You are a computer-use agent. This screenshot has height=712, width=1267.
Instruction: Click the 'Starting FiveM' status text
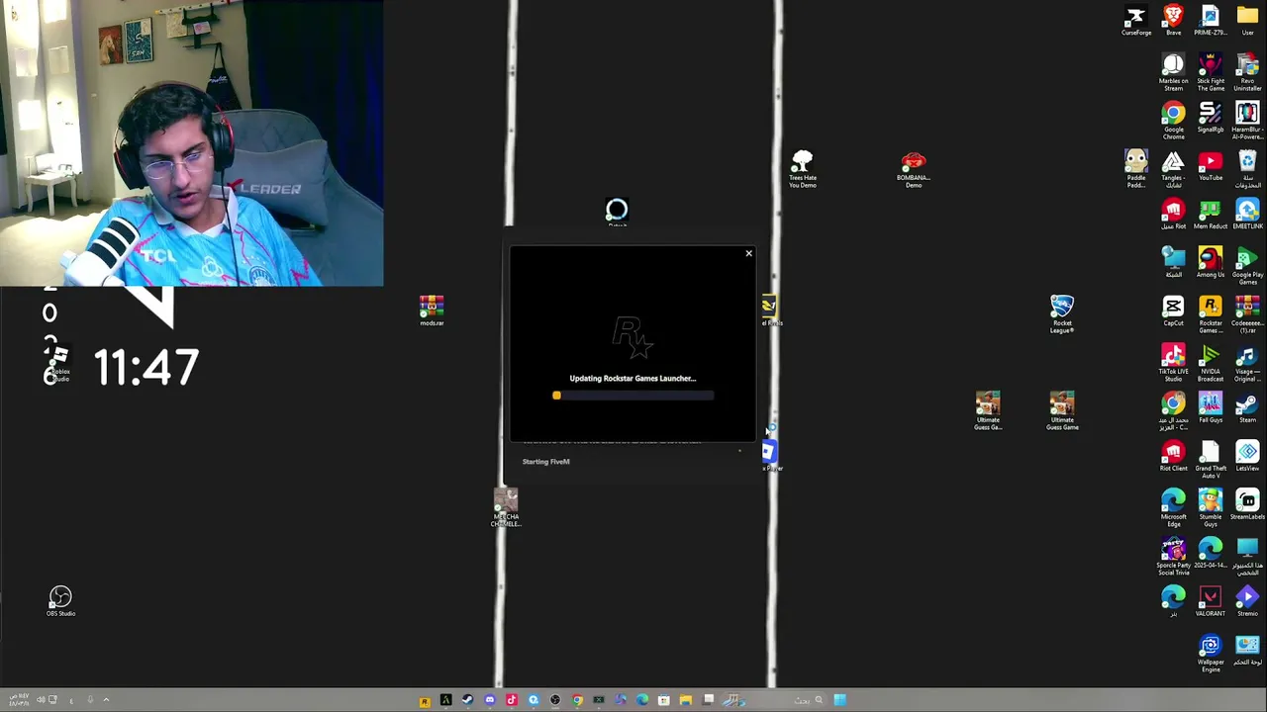pos(545,461)
